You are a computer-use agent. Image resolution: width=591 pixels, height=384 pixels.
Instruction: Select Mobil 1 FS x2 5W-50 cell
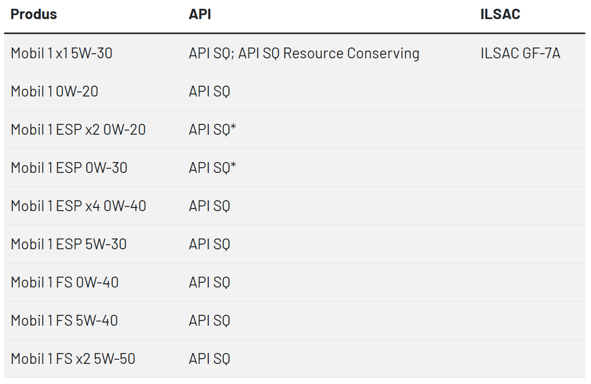tap(73, 359)
